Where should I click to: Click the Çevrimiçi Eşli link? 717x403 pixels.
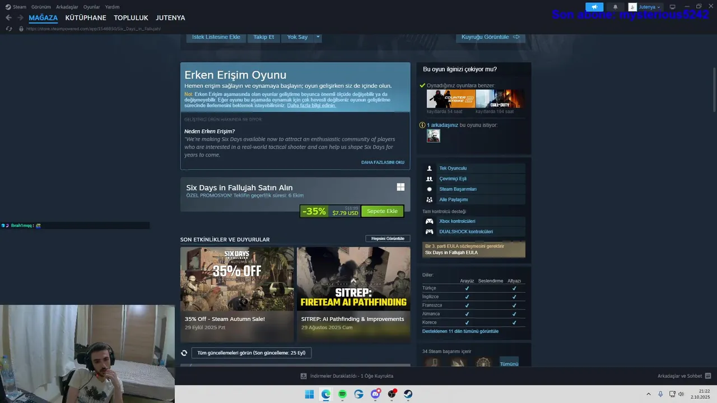click(453, 179)
